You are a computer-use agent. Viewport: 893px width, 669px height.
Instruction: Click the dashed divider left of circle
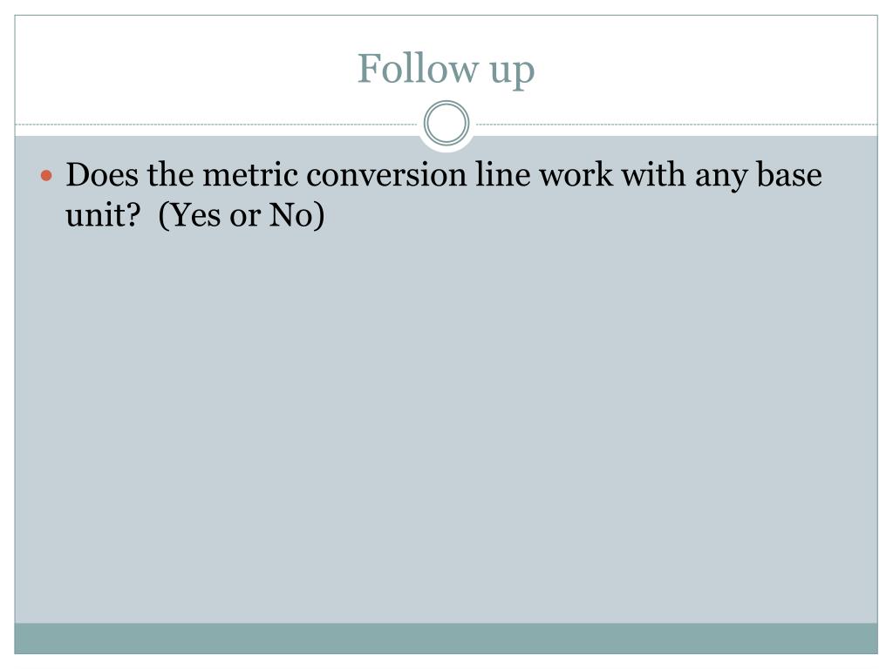pyautogui.click(x=216, y=124)
